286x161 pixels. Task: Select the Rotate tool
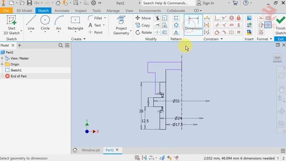[143, 33]
